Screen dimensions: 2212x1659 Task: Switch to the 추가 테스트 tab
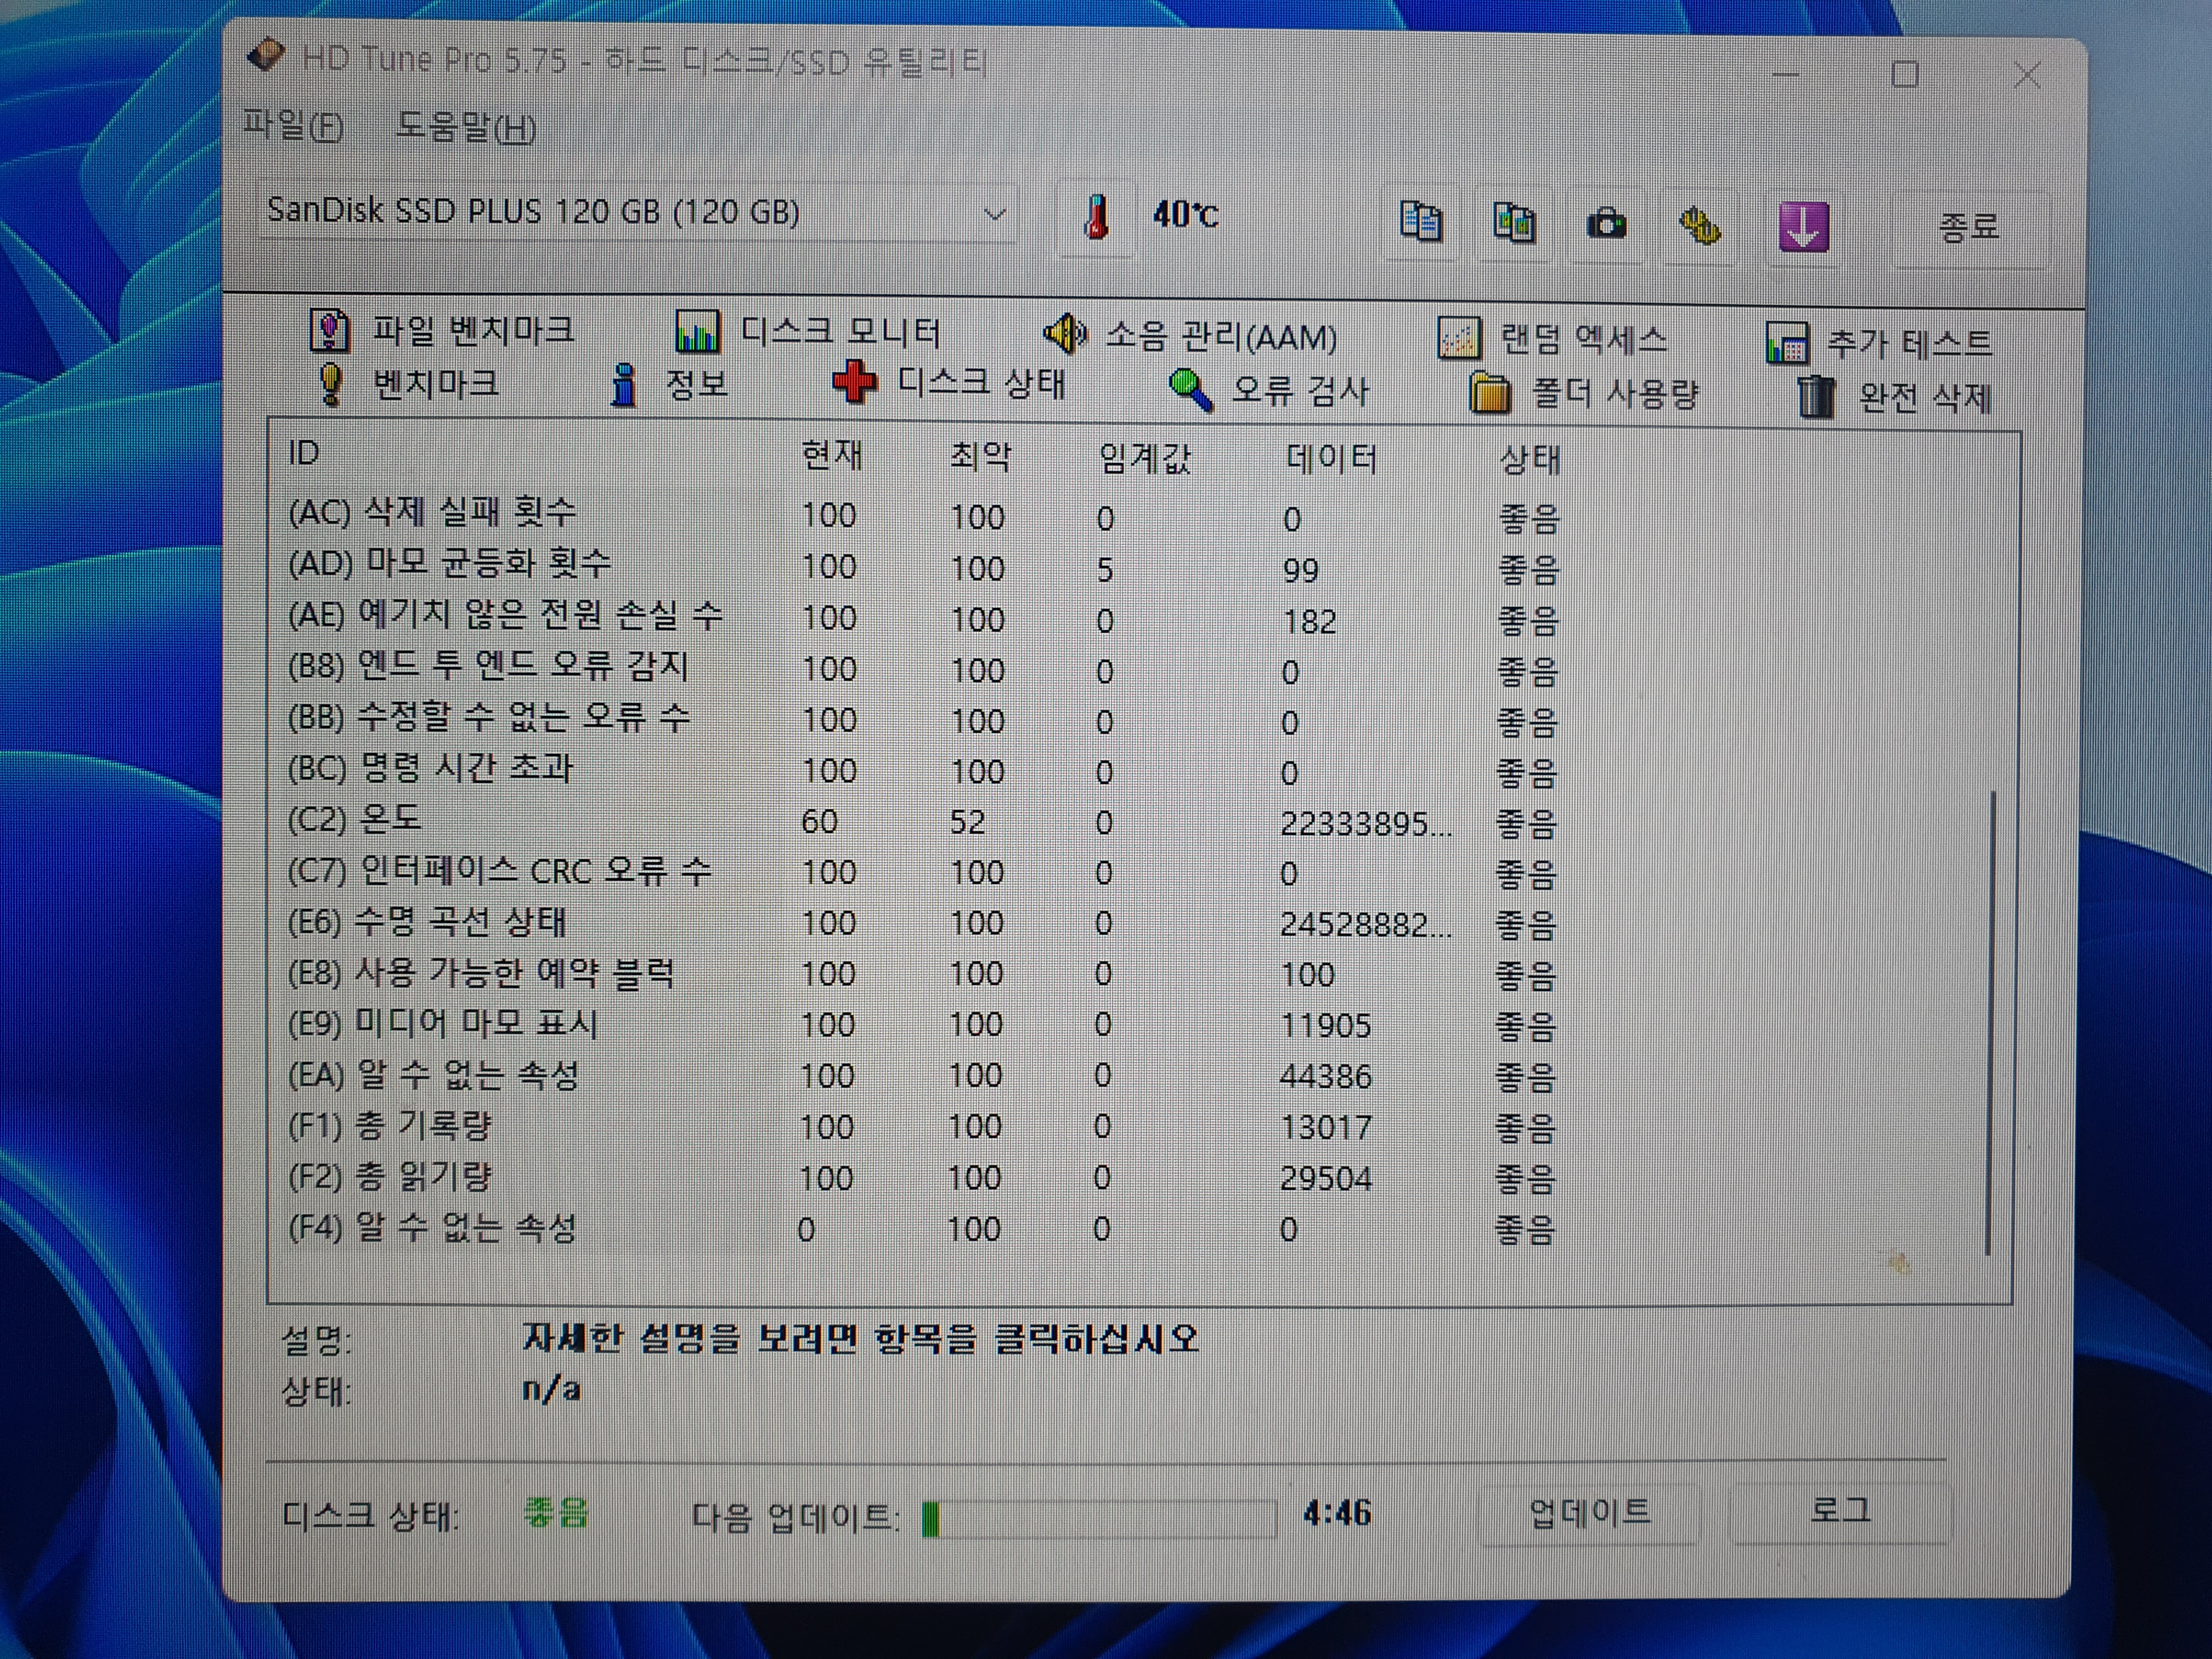coord(1879,343)
